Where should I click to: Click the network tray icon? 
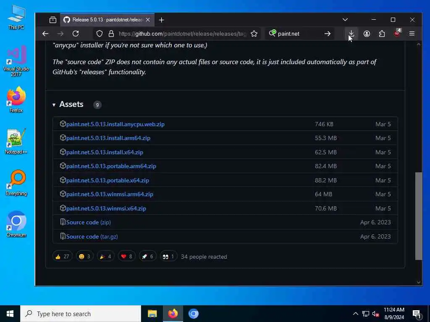[366, 314]
